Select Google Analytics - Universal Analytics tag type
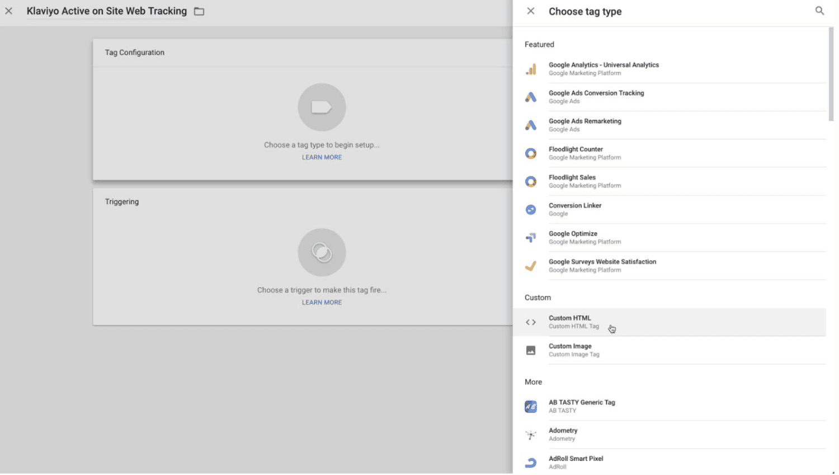Image resolution: width=839 pixels, height=475 pixels. tap(670, 69)
